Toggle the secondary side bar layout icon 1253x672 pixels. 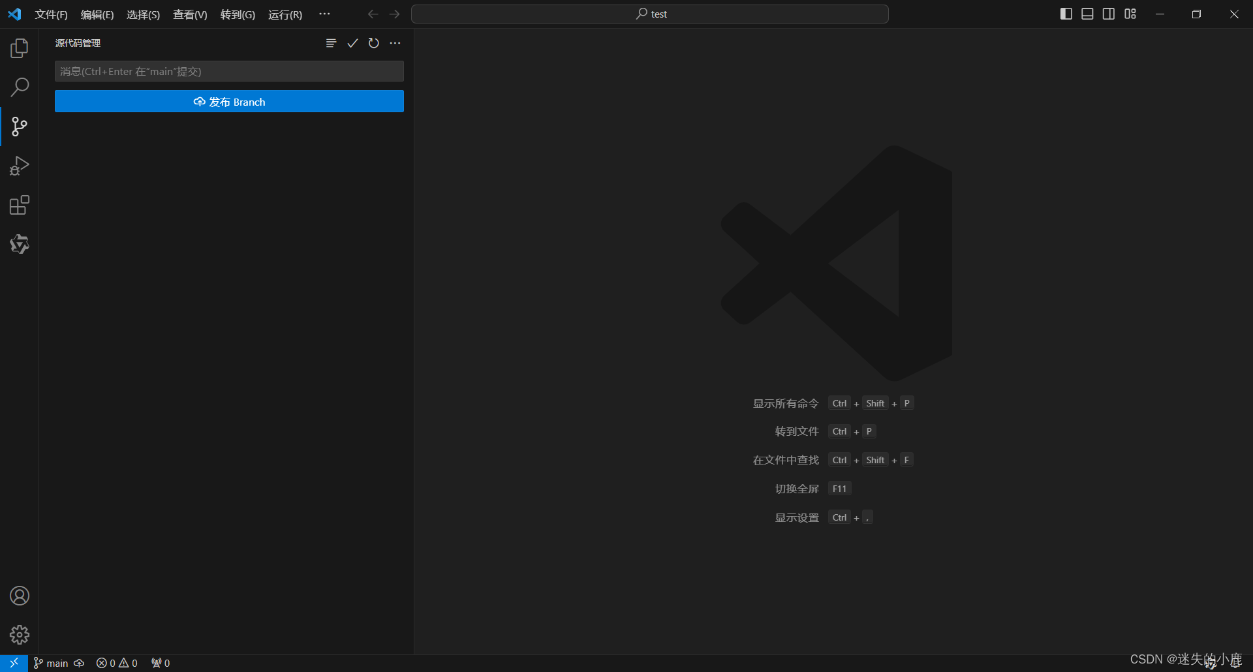tap(1109, 14)
